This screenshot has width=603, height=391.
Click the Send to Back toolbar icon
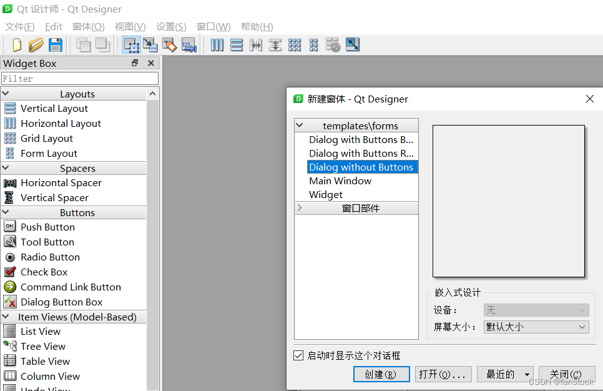point(84,45)
